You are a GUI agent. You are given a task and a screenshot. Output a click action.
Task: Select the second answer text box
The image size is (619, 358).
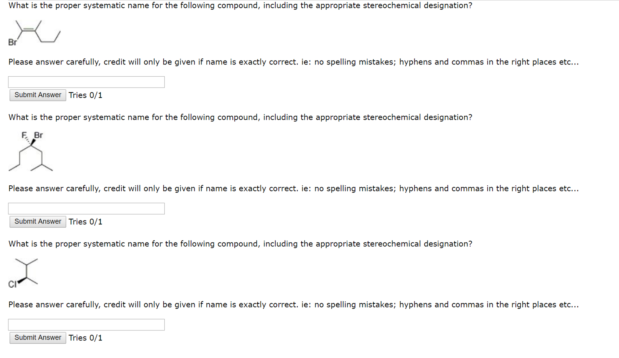click(86, 208)
